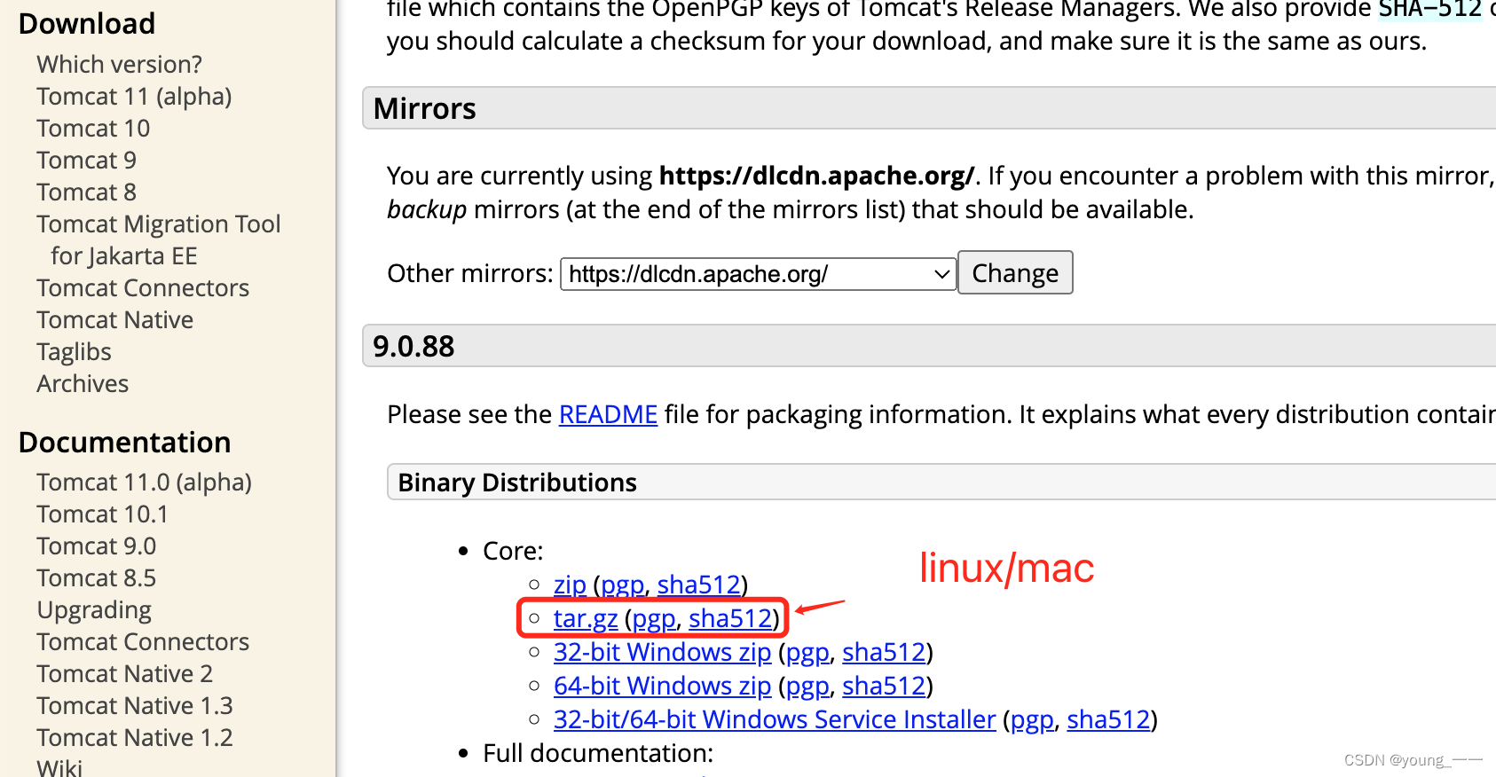Open Tomcat 10 download page

pos(93,129)
